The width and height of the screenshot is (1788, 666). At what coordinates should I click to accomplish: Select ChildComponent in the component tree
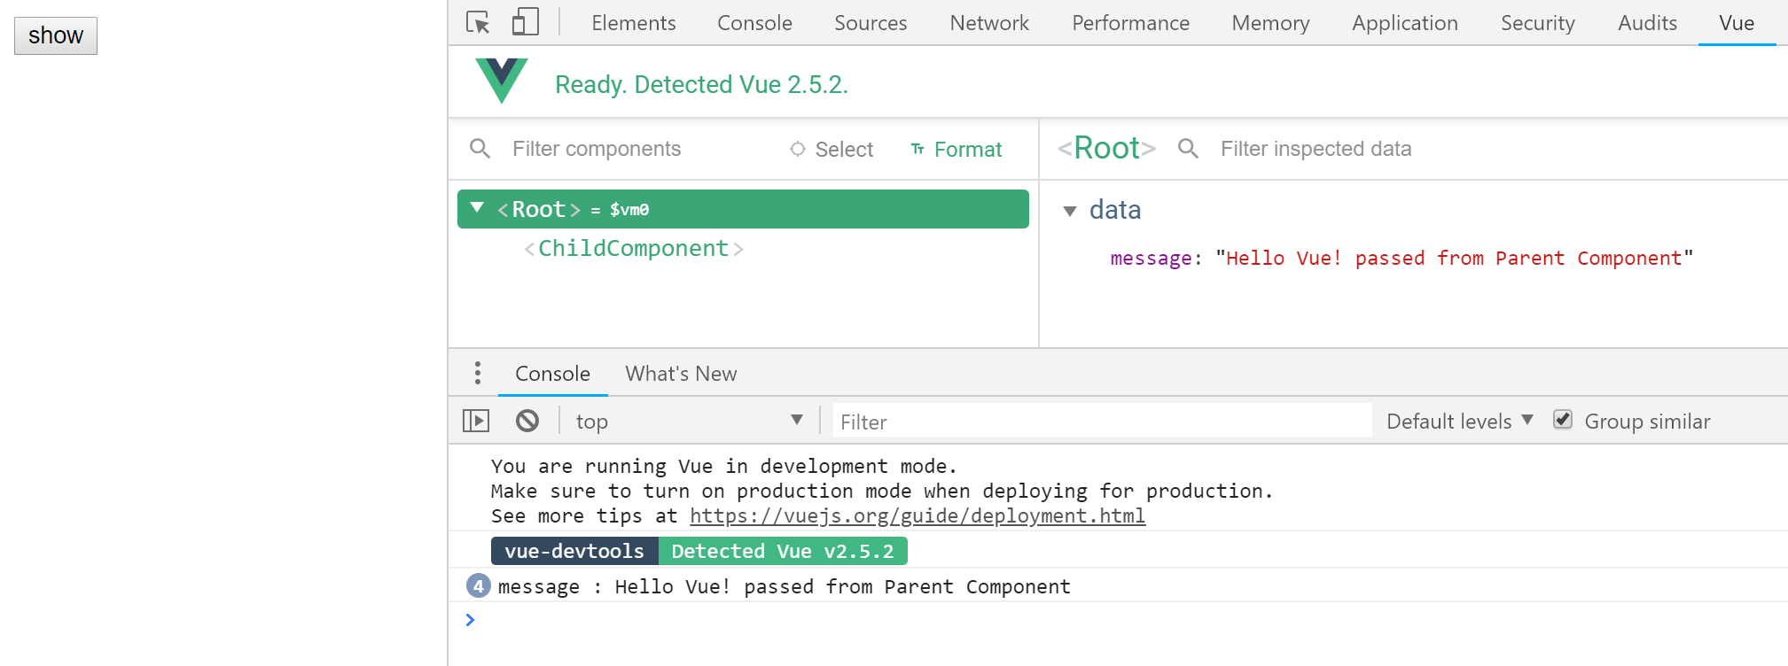[633, 248]
